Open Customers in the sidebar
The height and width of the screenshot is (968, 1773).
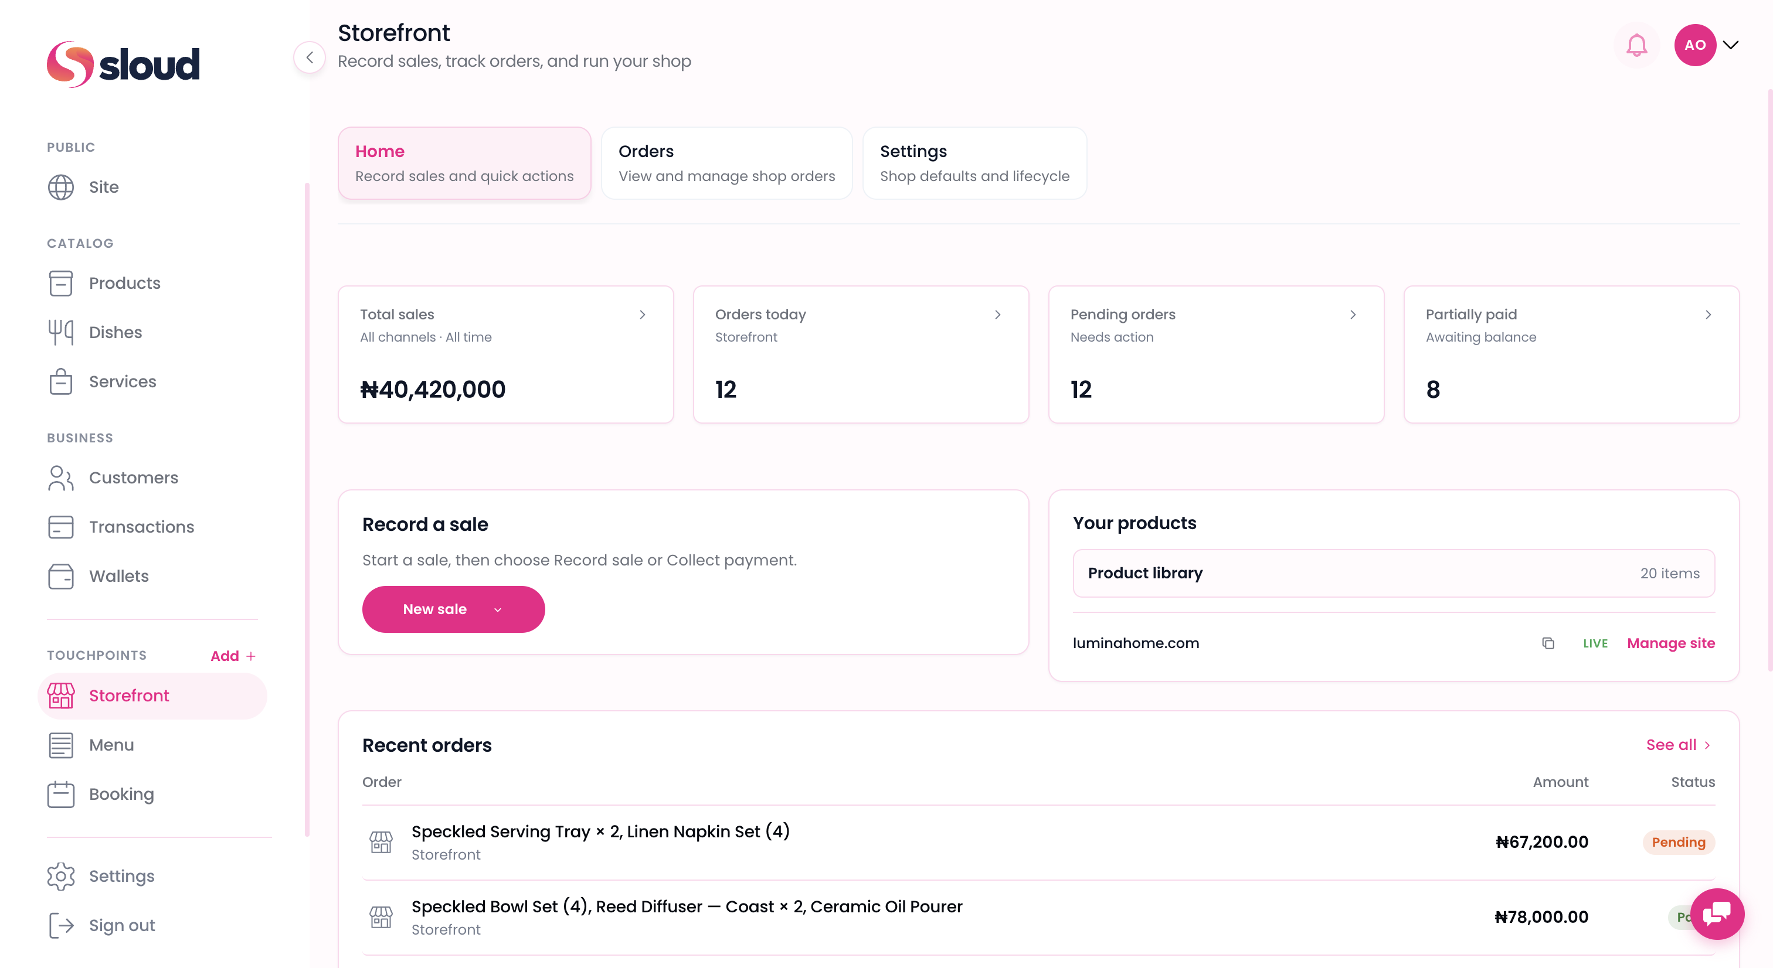pyautogui.click(x=134, y=478)
